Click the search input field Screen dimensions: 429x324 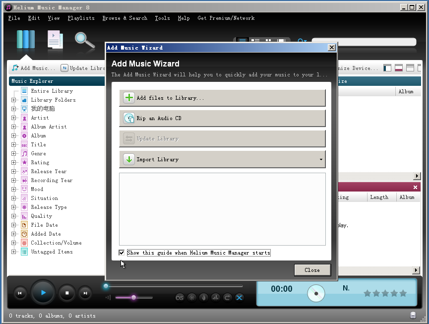(x=364, y=42)
